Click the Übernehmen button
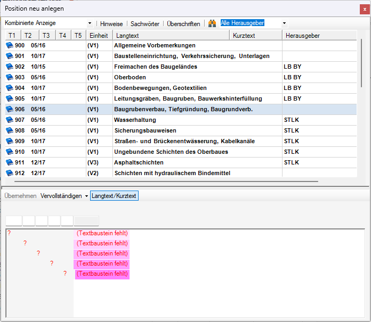The height and width of the screenshot is (322, 371). click(20, 196)
